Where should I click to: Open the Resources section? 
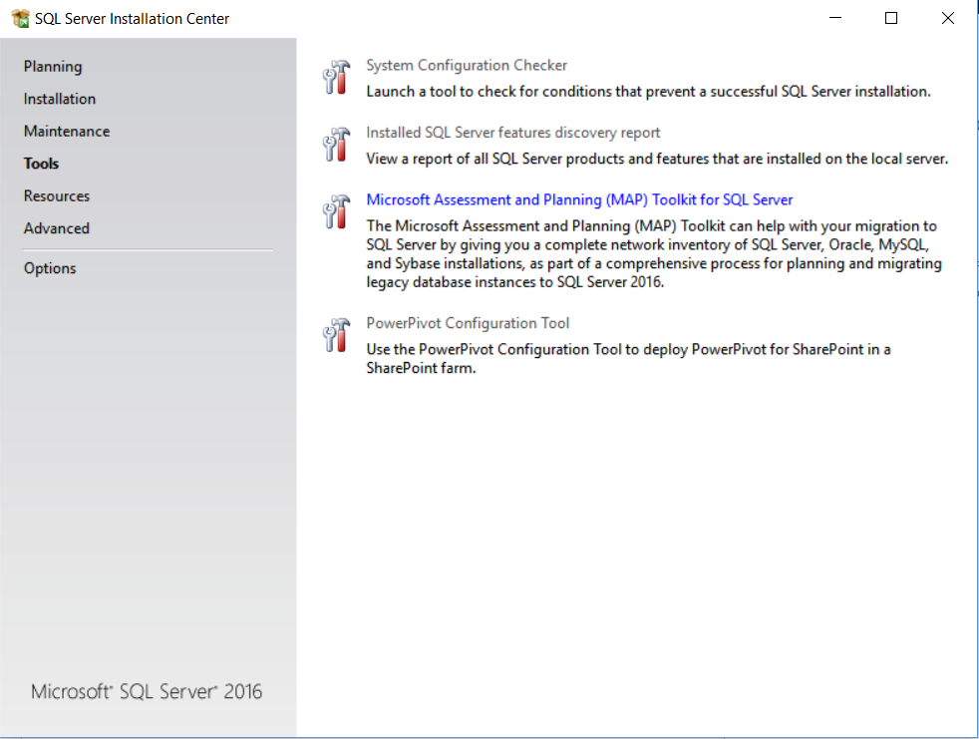pyautogui.click(x=57, y=196)
